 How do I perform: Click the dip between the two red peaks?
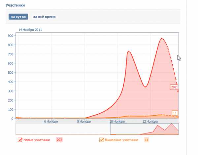(x=145, y=87)
